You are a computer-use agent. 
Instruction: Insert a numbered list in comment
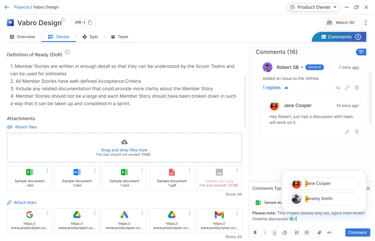[297, 232]
